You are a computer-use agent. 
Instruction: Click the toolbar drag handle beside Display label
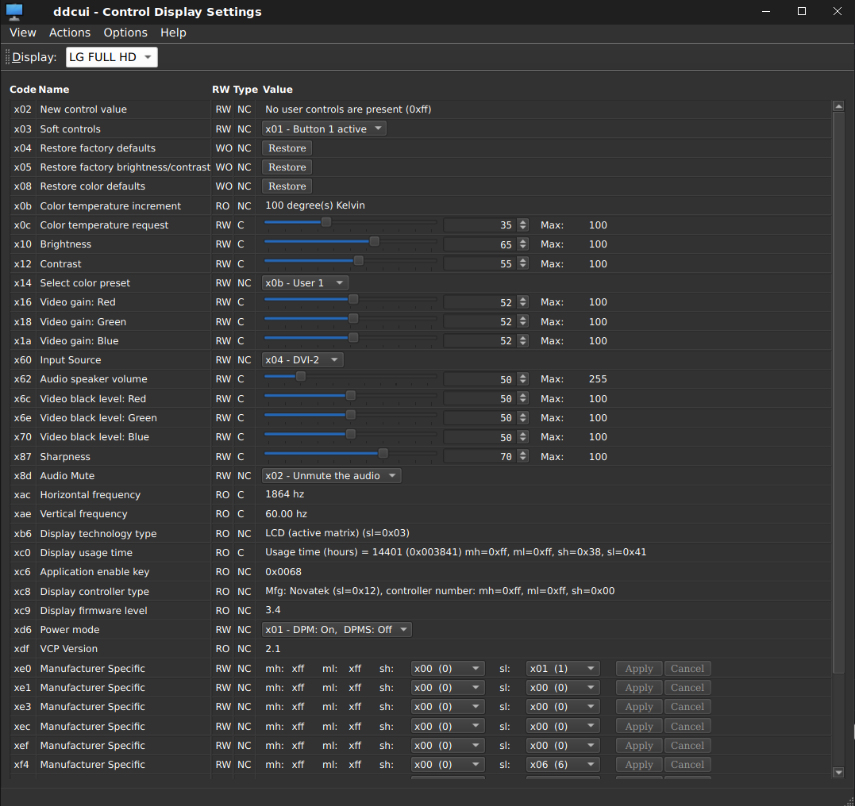click(x=7, y=57)
